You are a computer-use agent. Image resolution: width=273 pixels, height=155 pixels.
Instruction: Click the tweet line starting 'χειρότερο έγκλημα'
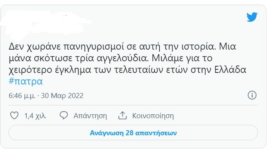[127, 70]
